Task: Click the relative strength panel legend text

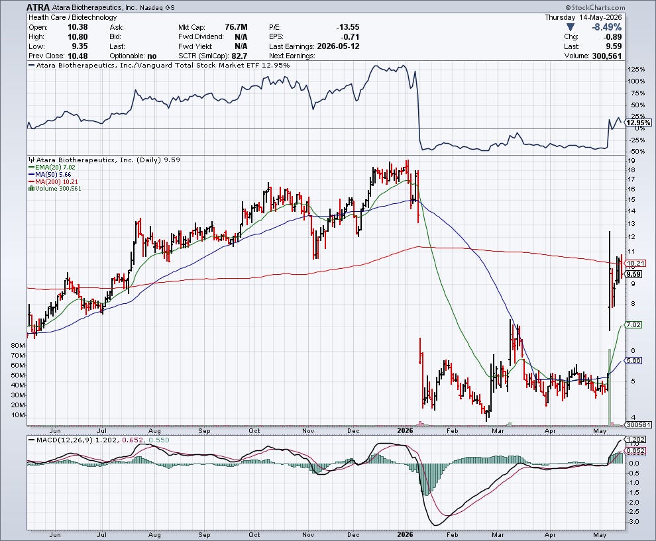Action: [159, 65]
